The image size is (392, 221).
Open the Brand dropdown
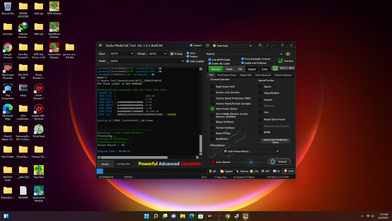(x=122, y=54)
